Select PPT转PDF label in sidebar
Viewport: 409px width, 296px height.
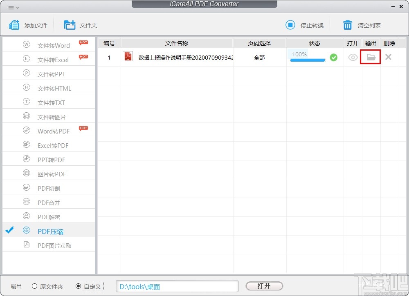[x=52, y=160]
